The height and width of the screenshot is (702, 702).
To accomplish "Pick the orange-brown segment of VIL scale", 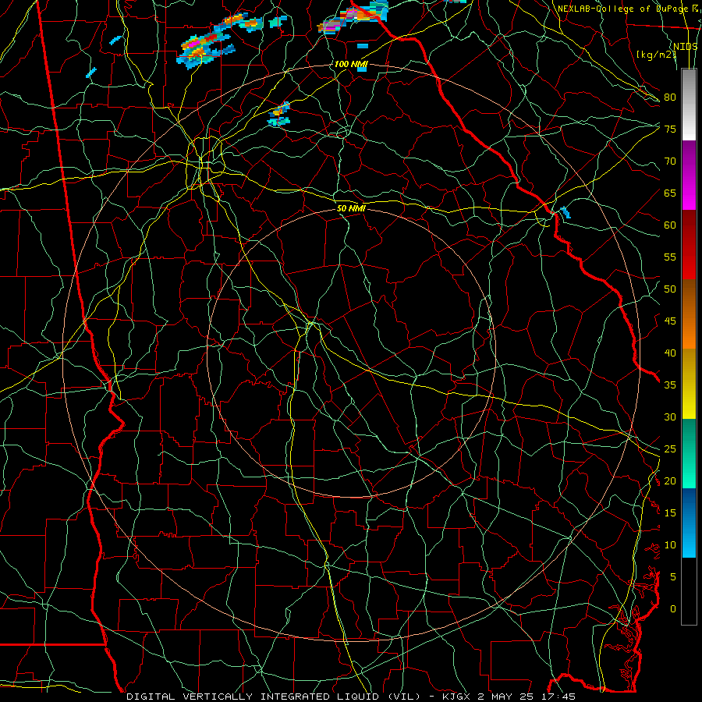I will click(x=689, y=314).
